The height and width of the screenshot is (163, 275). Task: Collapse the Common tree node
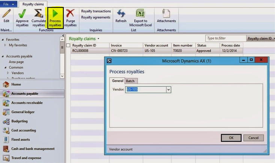(5, 68)
